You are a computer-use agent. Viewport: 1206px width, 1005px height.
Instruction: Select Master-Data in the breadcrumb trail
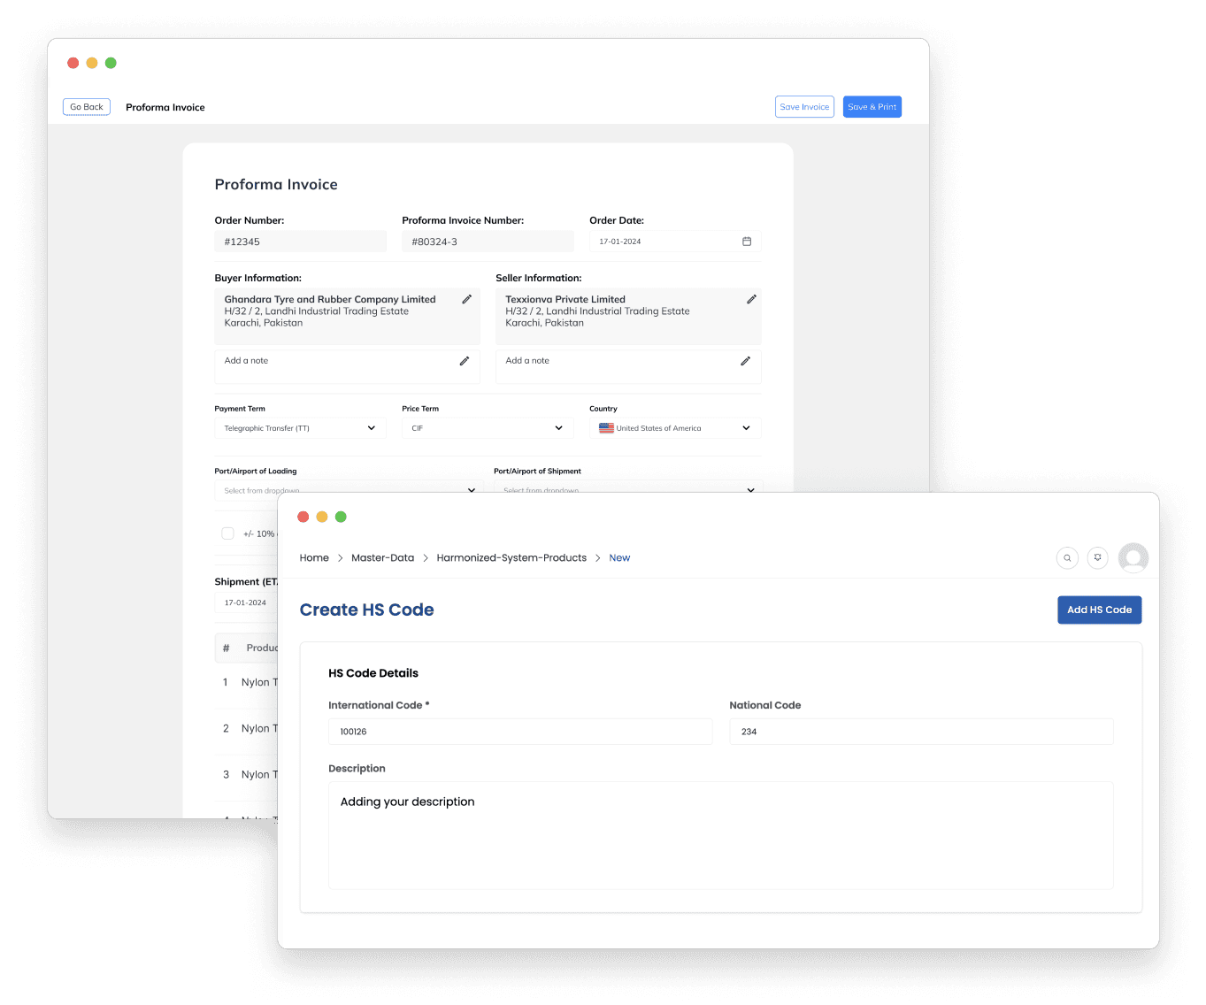[x=382, y=557]
